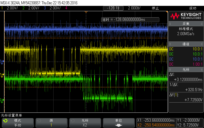Click the pink DC 1.00:1 channel row

click(186, 64)
